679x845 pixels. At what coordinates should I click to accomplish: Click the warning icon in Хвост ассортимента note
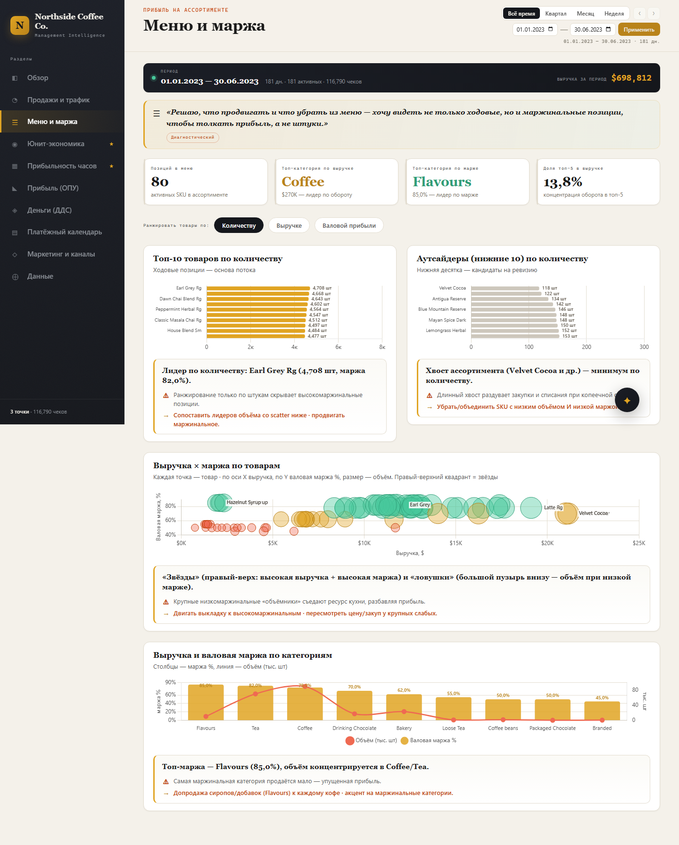tap(430, 396)
